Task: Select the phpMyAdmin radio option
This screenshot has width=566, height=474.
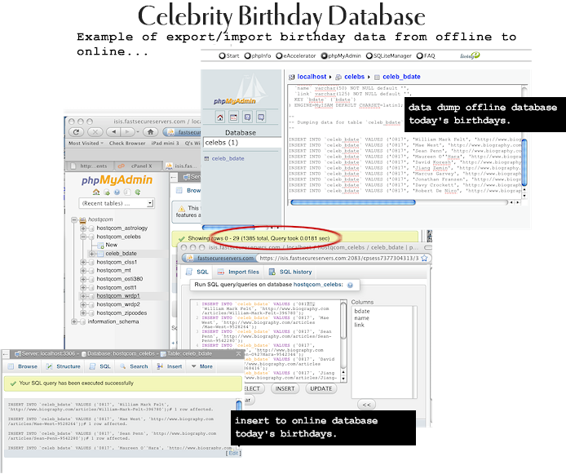Action: click(x=324, y=55)
